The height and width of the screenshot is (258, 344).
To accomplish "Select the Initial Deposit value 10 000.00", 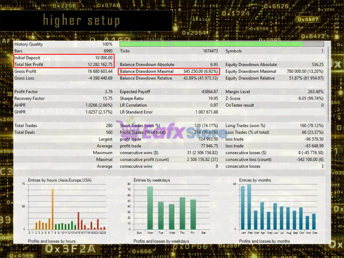I will tap(104, 58).
